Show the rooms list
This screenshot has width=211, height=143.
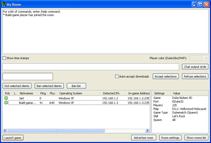pyautogui.click(x=196, y=138)
